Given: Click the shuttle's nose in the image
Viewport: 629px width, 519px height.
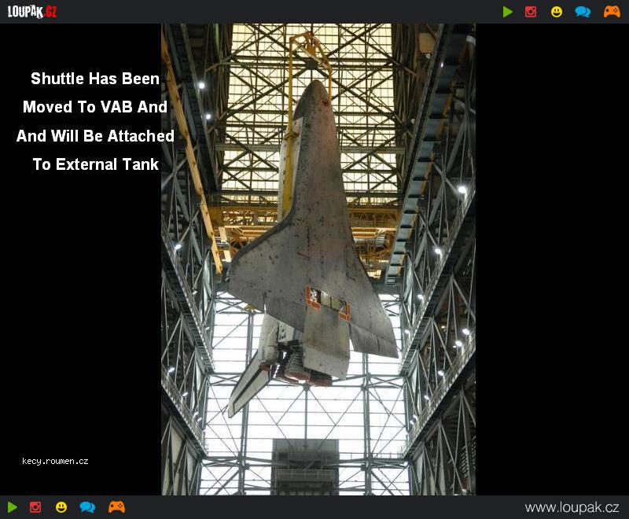Looking at the screenshot, I should coord(318,91).
